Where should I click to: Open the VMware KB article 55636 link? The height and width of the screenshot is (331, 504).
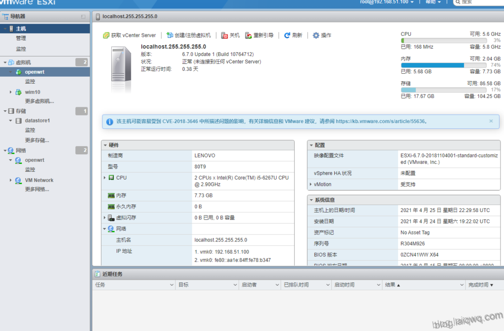pos(381,121)
